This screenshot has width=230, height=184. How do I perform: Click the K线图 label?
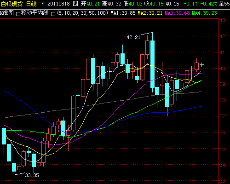tap(7, 13)
